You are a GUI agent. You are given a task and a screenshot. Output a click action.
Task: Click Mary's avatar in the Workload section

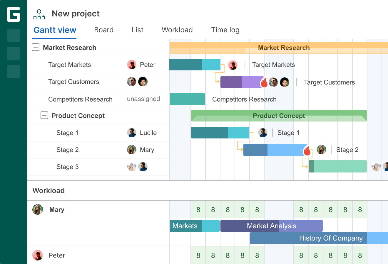(38, 209)
